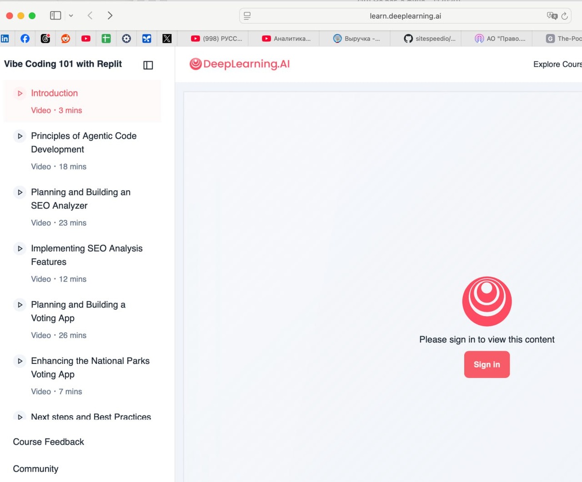Click the DeepLearning.AI logo
Screen dimensions: 582x482
240,64
